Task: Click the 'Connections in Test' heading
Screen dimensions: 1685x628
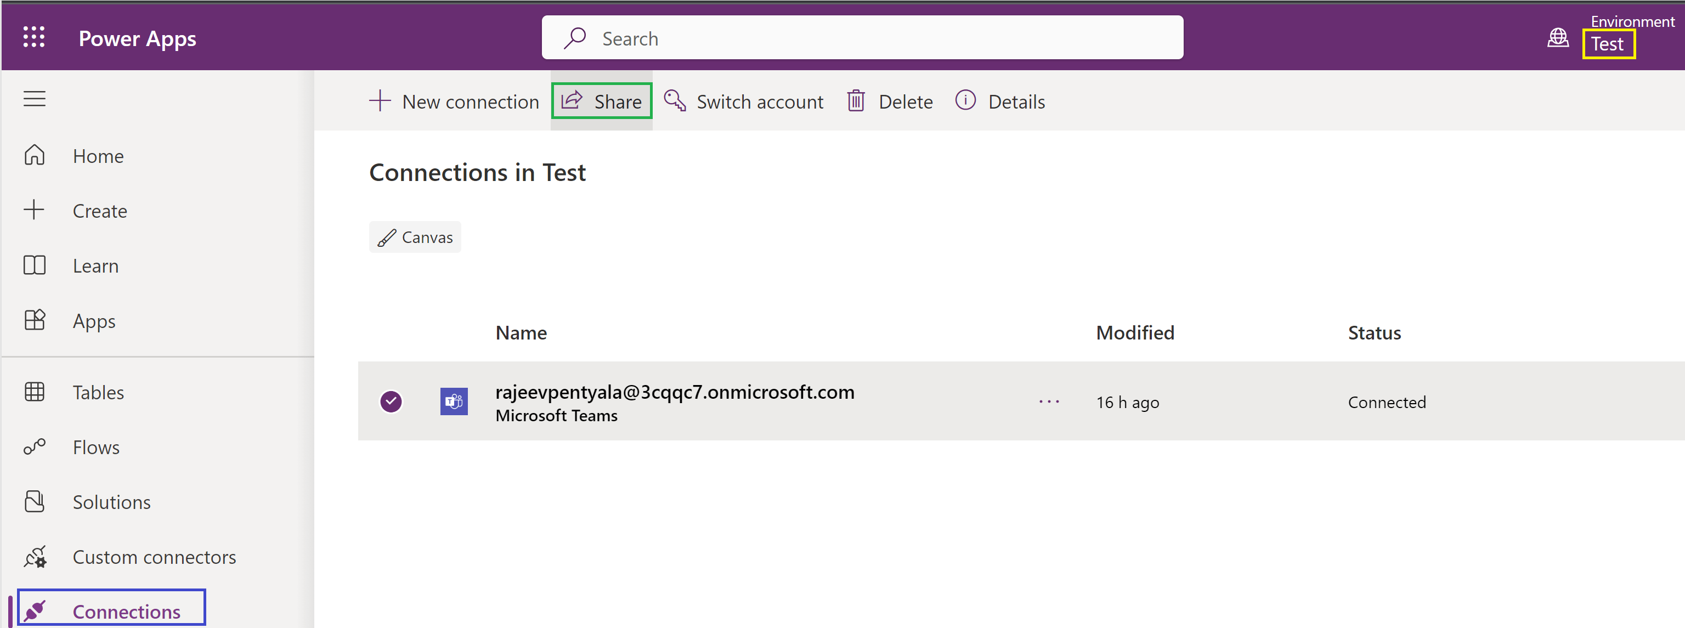Action: [478, 173]
